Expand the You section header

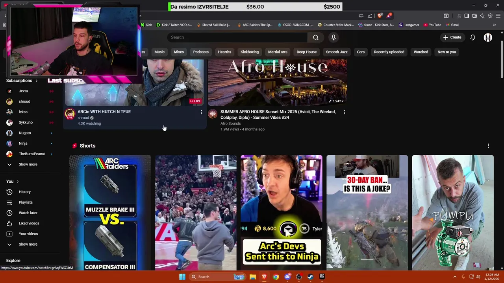pos(13,182)
